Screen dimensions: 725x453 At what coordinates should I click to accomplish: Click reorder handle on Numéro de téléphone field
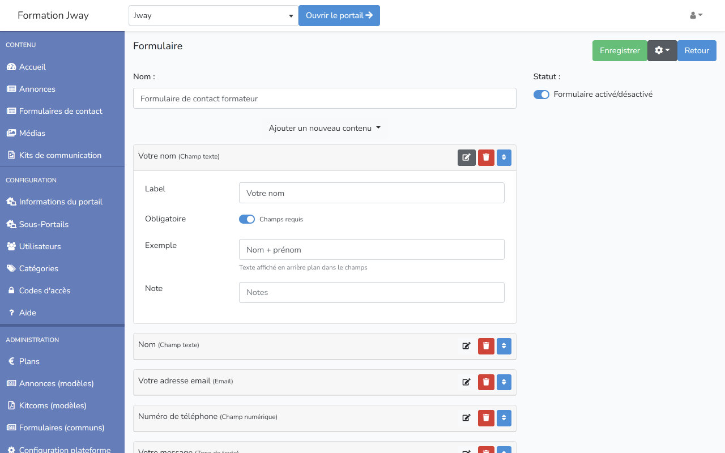coord(504,418)
